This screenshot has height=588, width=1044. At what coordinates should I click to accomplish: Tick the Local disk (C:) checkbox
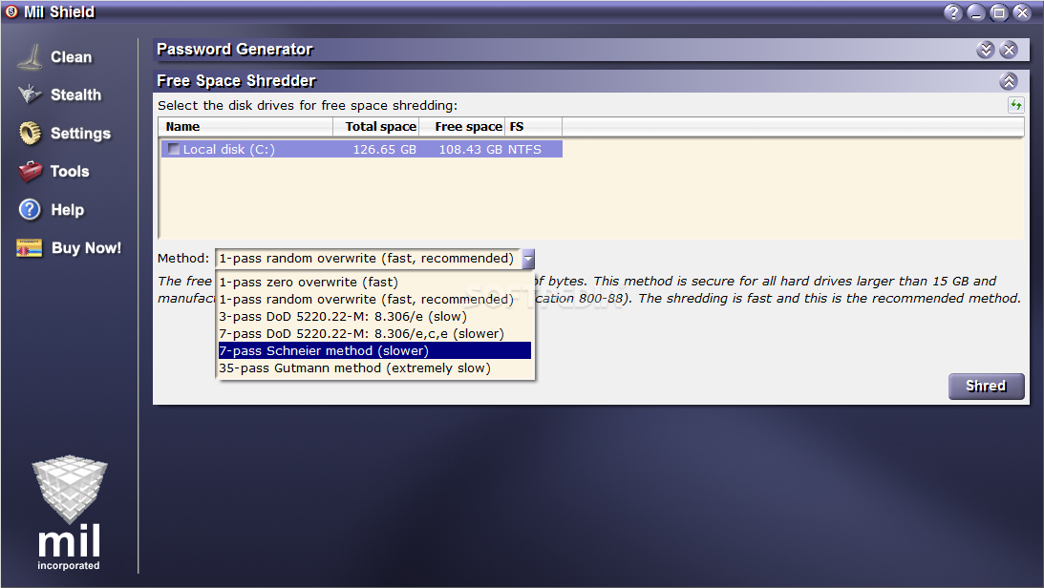pyautogui.click(x=174, y=149)
